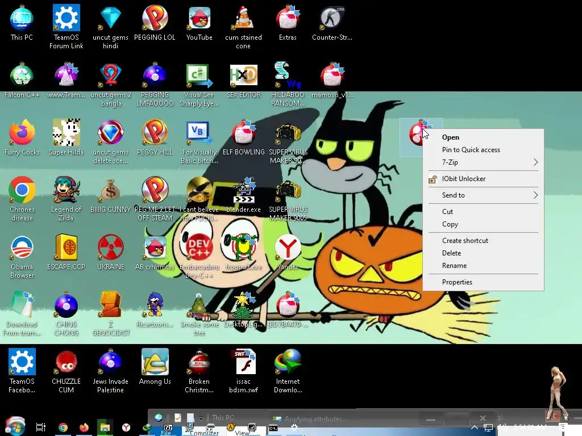582x436 pixels.
Task: Open the File tab in Explorer
Action: 166,432
